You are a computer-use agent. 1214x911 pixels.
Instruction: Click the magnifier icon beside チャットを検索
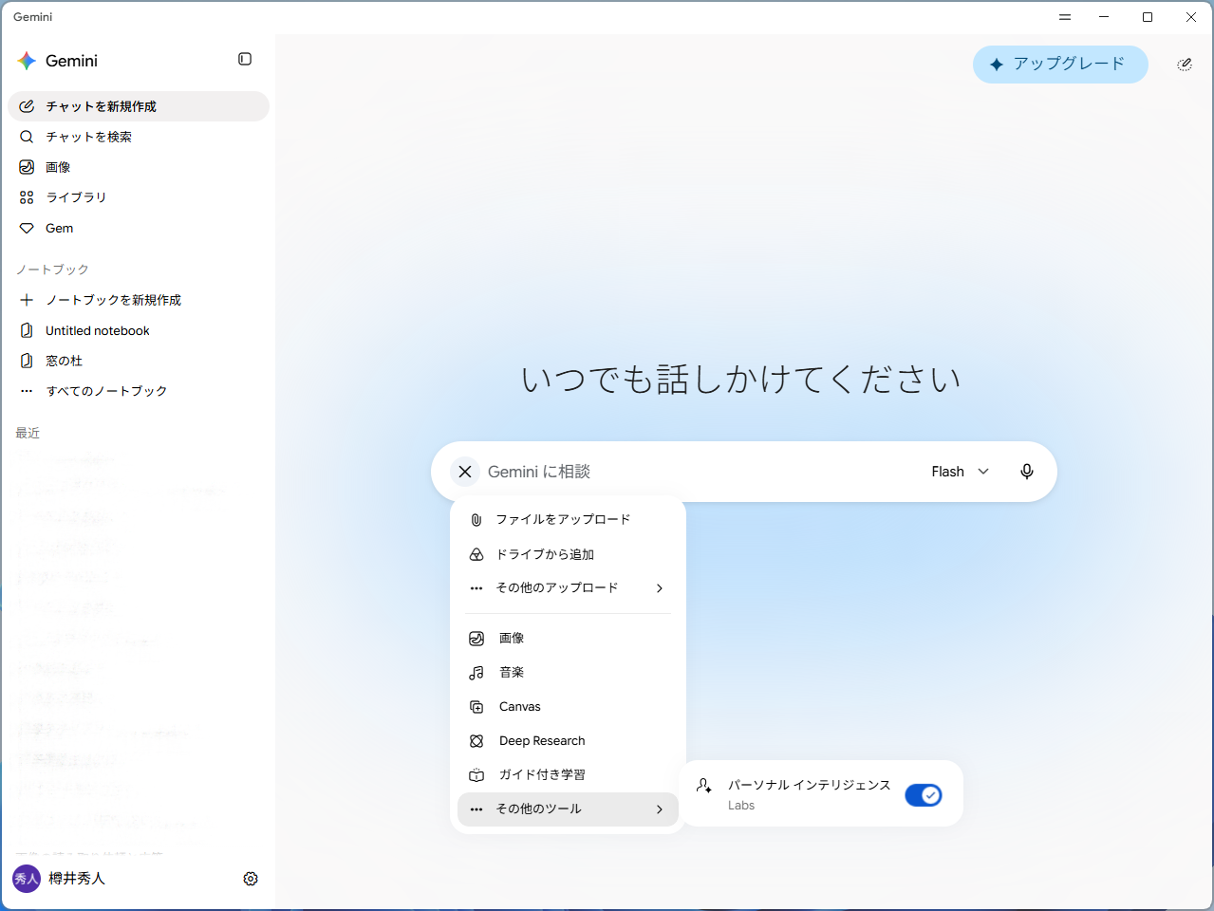point(27,137)
